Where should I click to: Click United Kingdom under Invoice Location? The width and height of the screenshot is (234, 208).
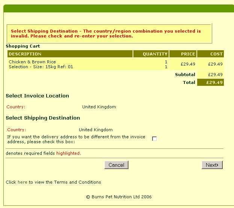99,107
